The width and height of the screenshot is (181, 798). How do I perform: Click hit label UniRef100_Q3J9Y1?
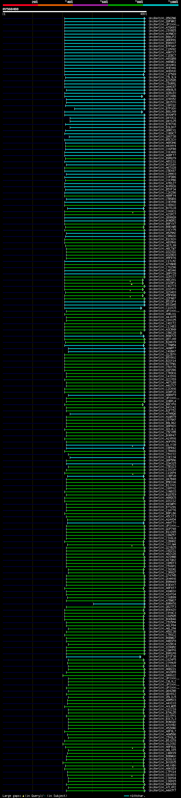pyautogui.click(x=162, y=716)
